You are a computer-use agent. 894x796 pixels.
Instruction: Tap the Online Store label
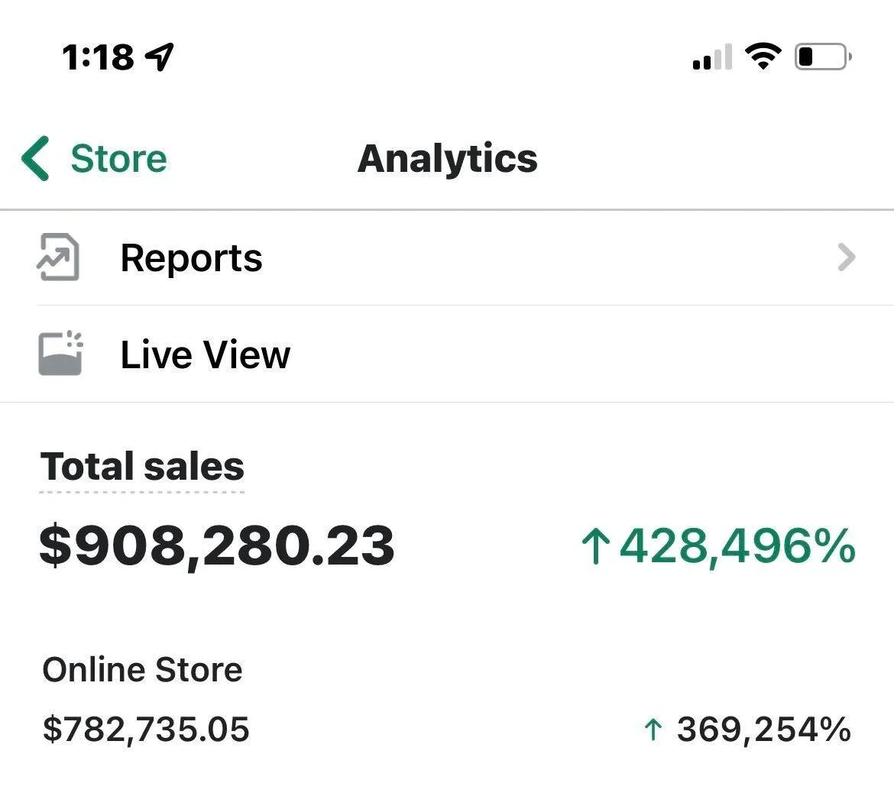coord(142,670)
